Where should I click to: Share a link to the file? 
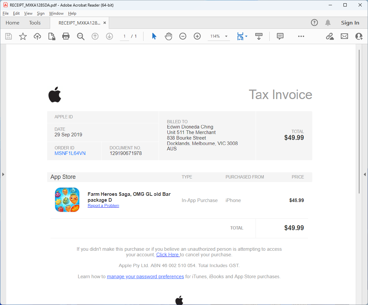point(330,36)
